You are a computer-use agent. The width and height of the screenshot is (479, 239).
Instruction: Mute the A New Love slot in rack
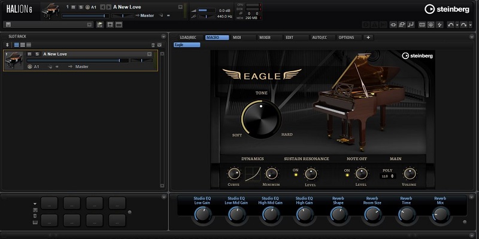click(x=29, y=54)
